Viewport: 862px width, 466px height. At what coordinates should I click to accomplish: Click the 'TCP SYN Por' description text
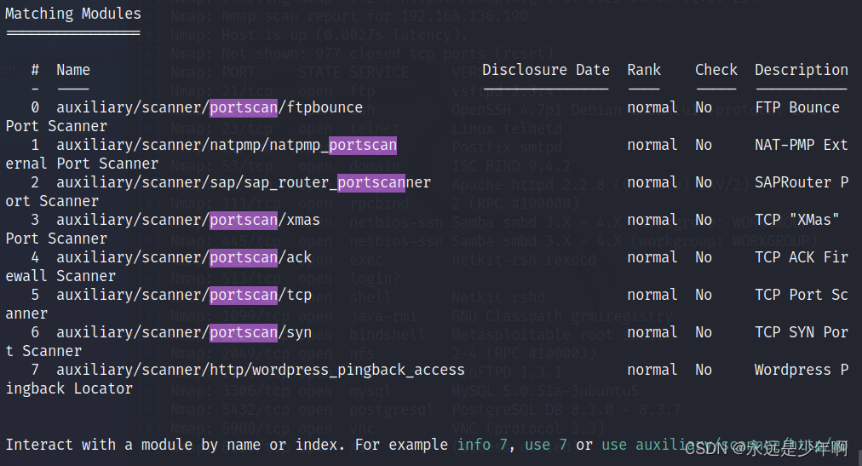[x=802, y=332]
